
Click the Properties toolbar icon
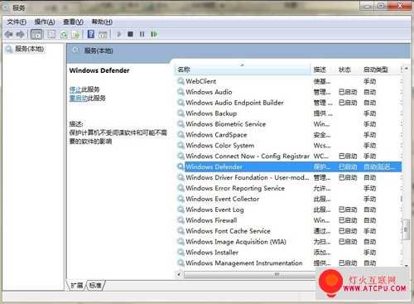[x=51, y=34]
